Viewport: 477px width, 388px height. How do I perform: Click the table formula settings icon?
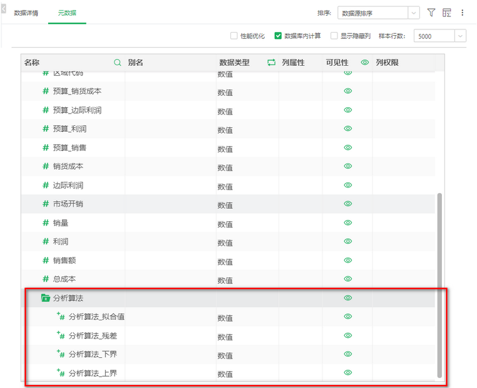click(446, 13)
